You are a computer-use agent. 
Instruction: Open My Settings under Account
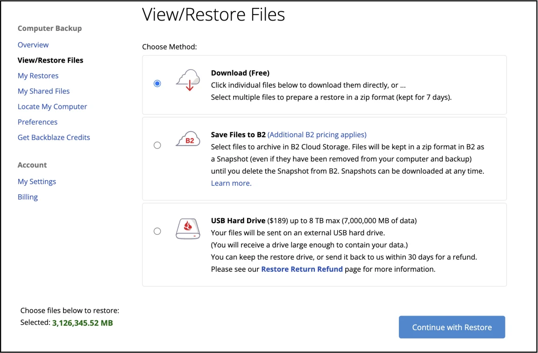click(x=37, y=182)
